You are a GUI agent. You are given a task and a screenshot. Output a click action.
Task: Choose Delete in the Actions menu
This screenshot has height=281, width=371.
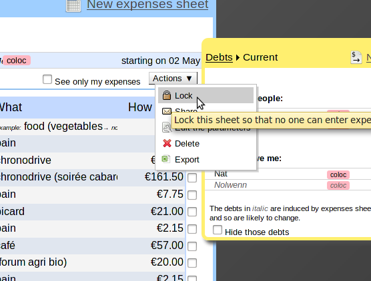coord(187,144)
